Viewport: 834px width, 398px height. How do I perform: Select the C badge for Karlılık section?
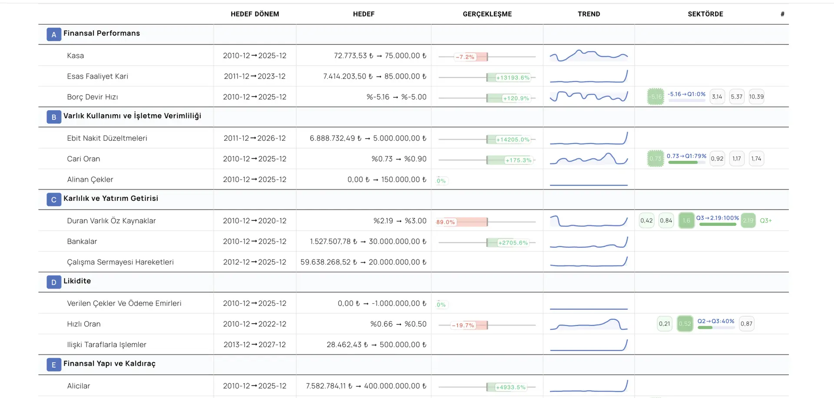point(53,199)
